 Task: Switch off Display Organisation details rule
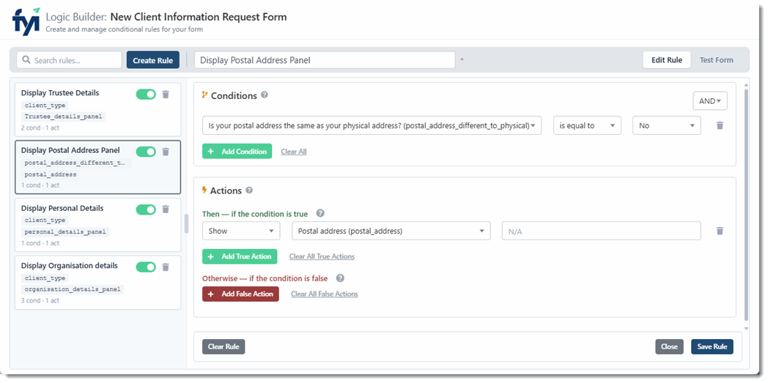[146, 267]
